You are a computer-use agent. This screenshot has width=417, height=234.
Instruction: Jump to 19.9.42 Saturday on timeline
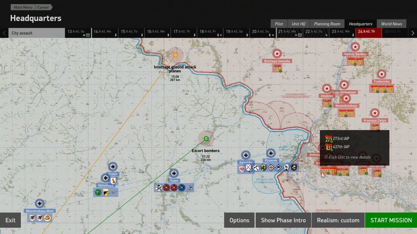point(237,33)
